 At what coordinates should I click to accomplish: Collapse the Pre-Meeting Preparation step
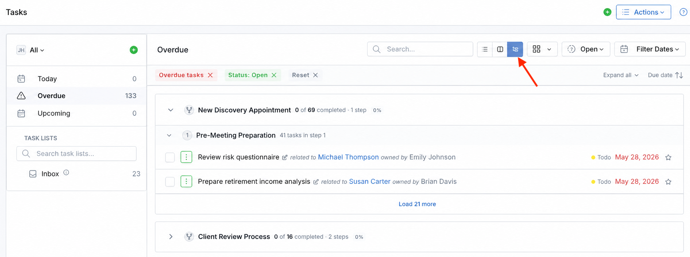tap(169, 135)
